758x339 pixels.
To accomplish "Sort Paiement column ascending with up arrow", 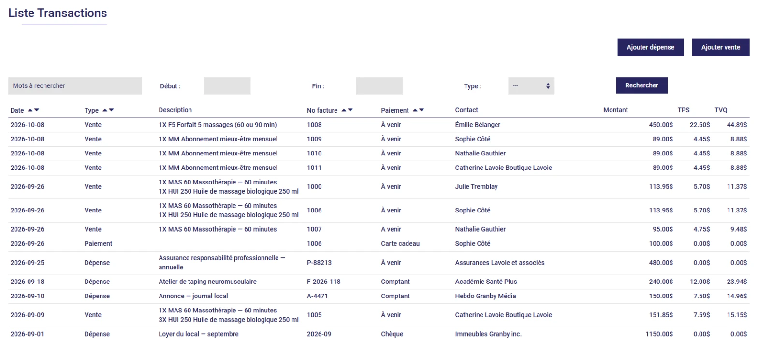I will pyautogui.click(x=415, y=110).
